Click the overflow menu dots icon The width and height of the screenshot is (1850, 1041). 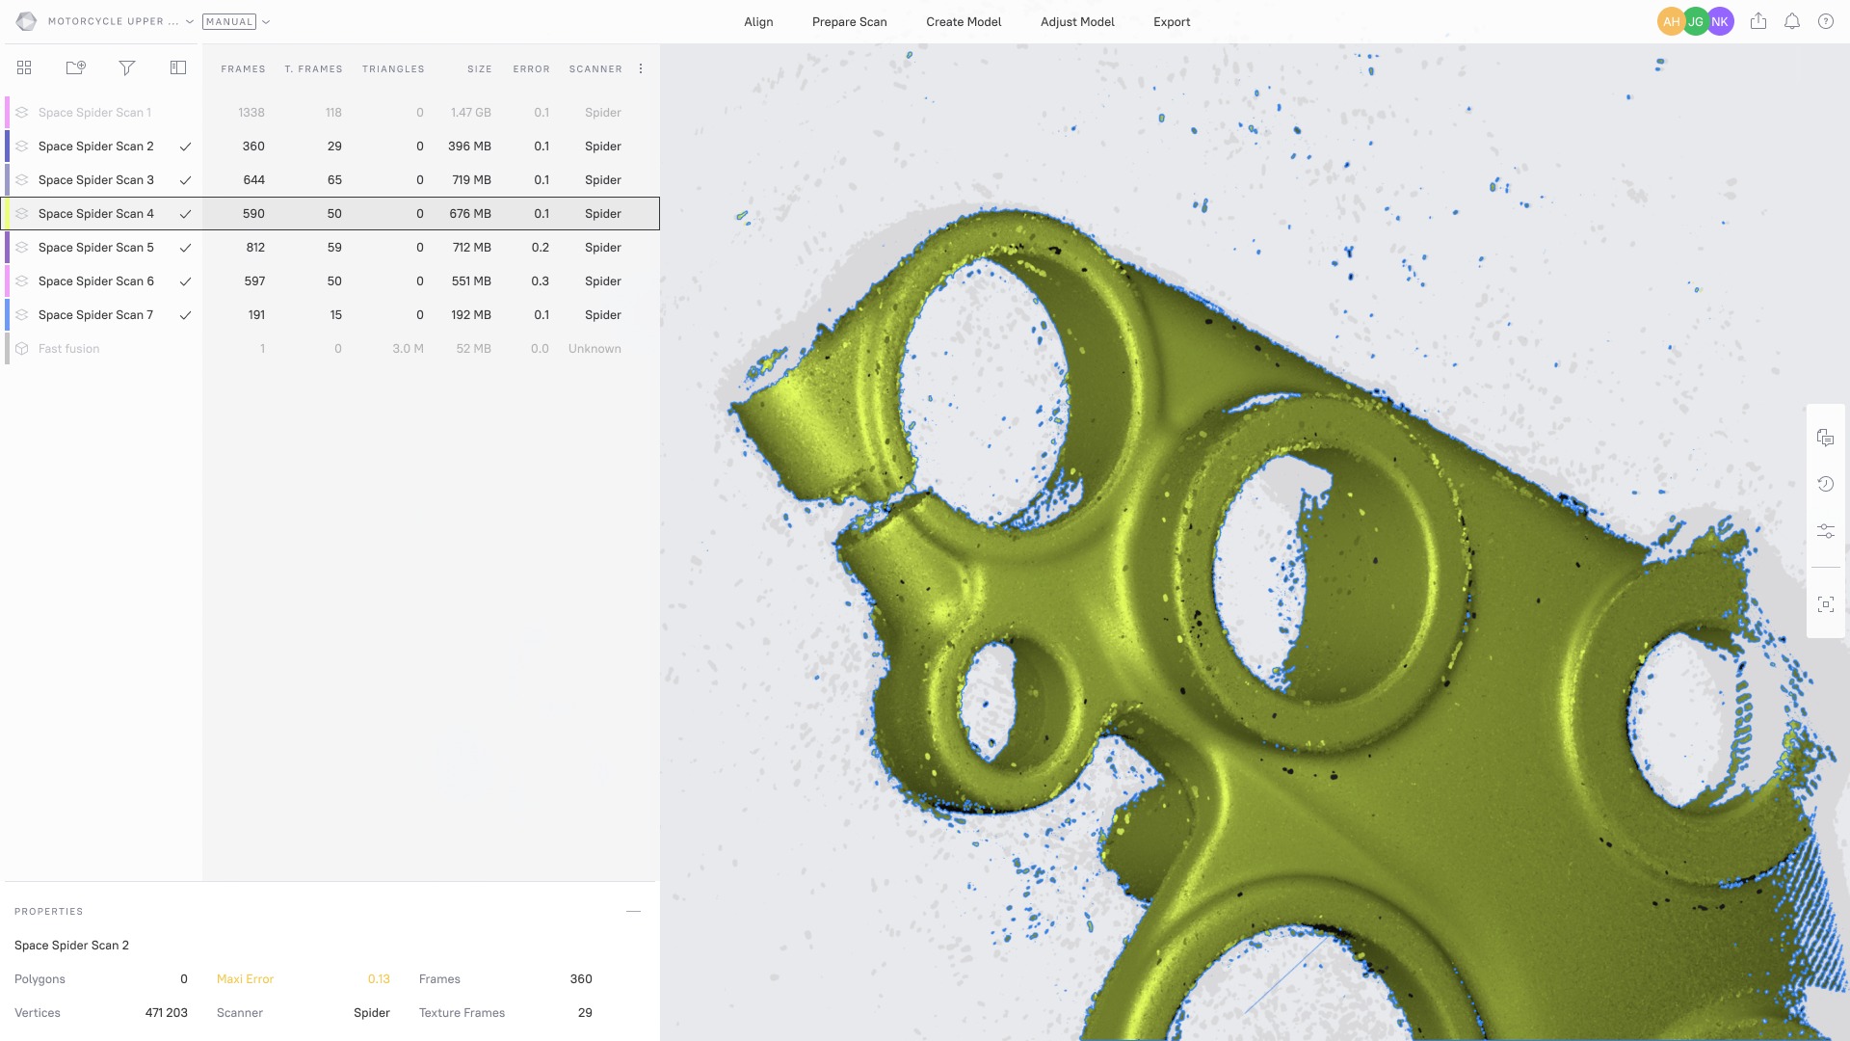(642, 68)
